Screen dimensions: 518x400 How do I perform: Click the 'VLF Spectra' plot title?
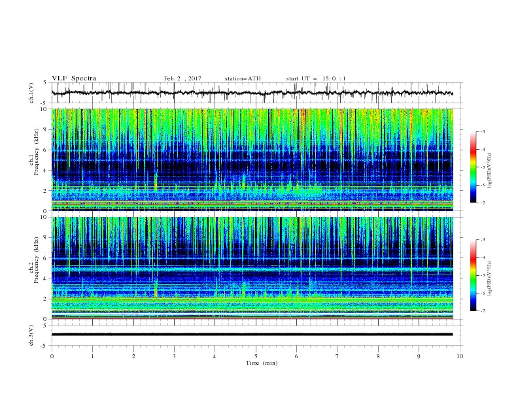[x=74, y=78]
